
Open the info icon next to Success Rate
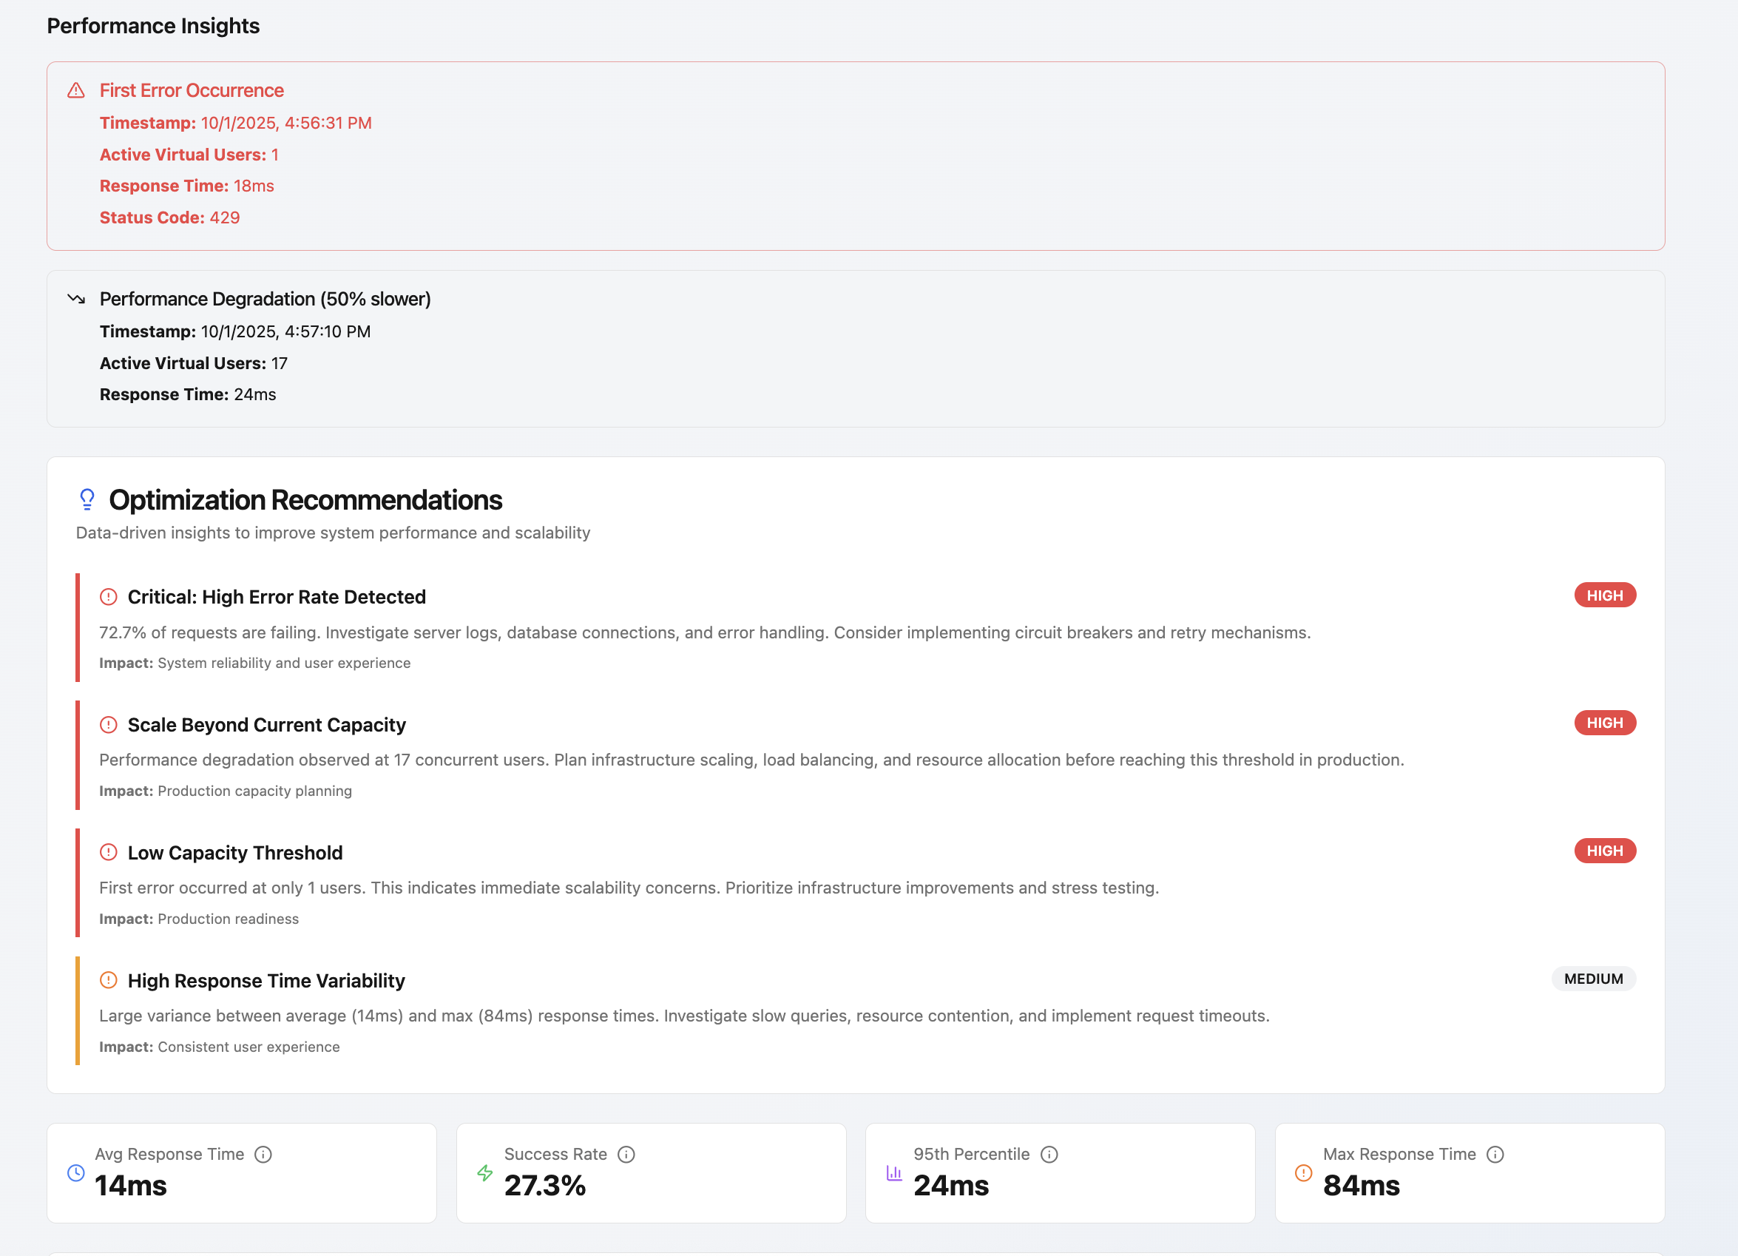pos(626,1154)
